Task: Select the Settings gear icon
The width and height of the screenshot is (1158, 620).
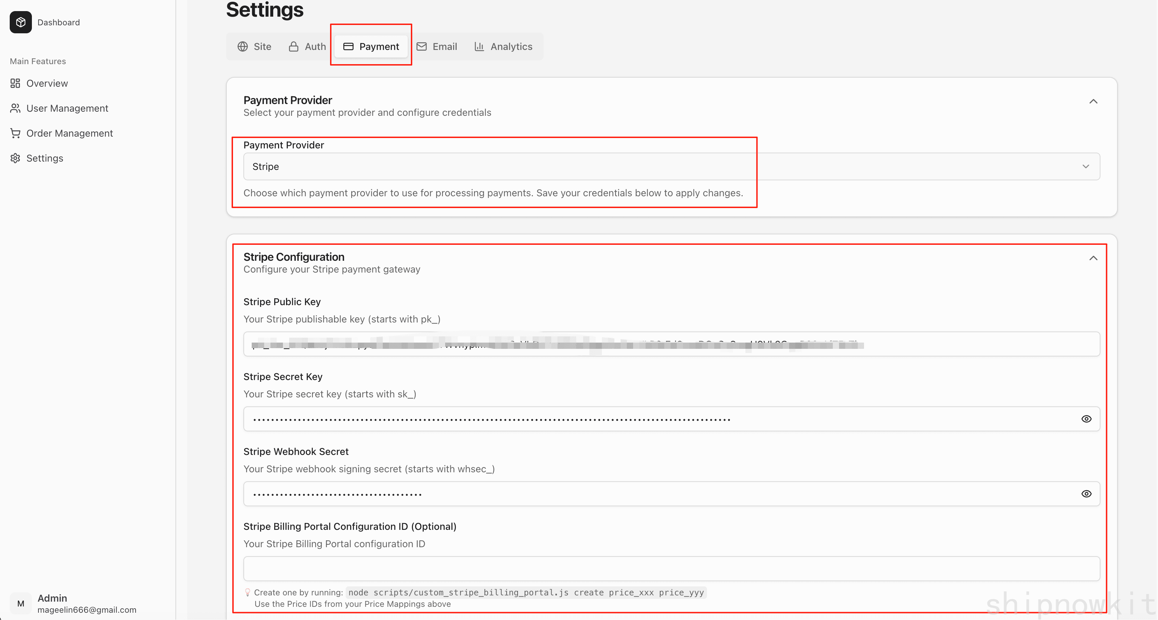Action: [x=15, y=158]
